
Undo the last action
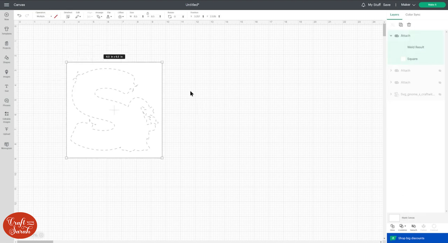coord(19,16)
